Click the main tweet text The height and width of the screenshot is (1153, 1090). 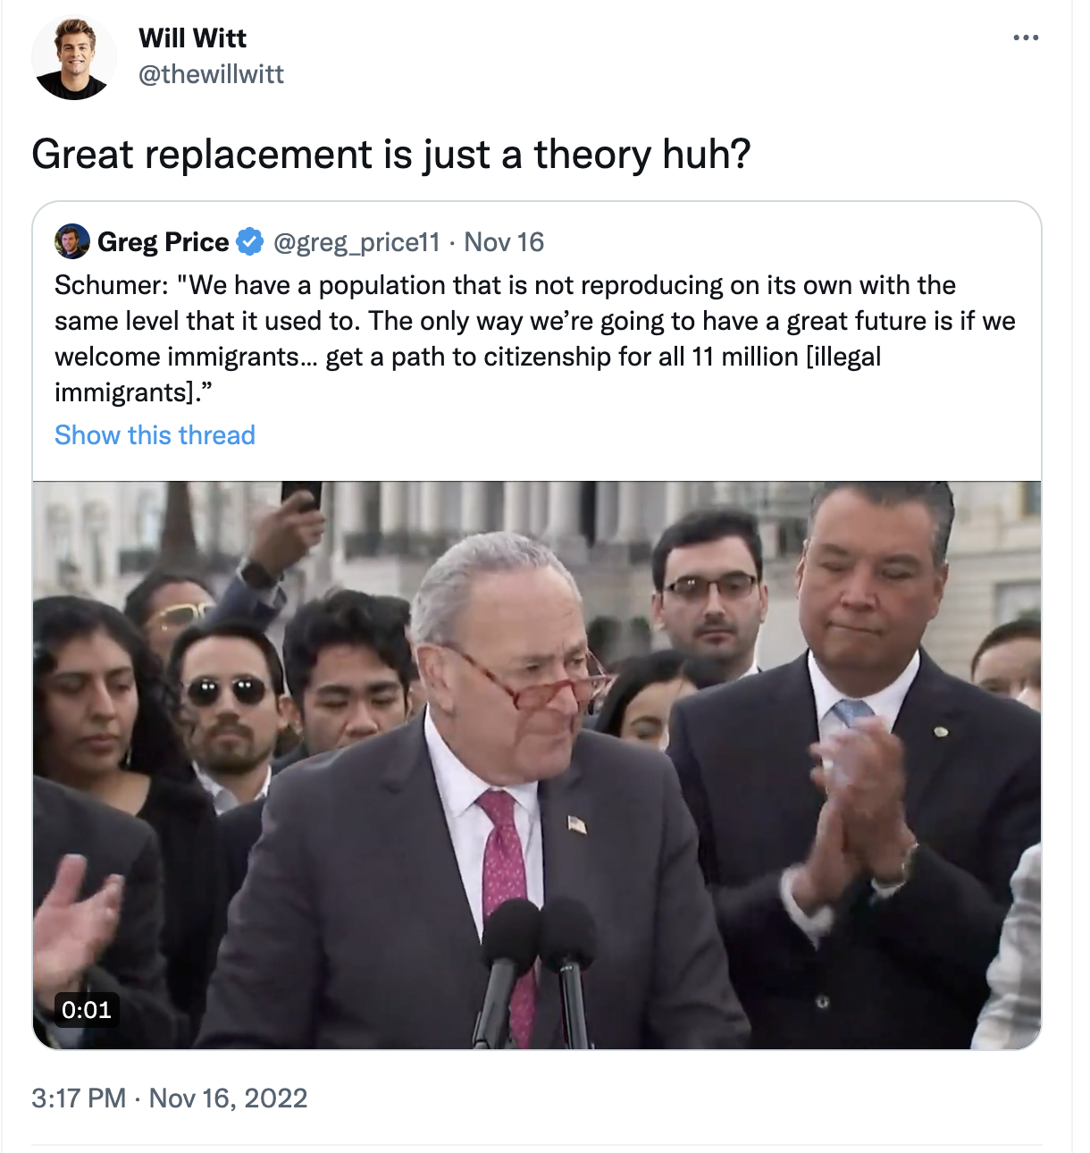click(390, 154)
